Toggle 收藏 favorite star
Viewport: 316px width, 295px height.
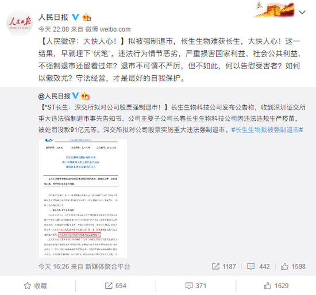pos(36,286)
